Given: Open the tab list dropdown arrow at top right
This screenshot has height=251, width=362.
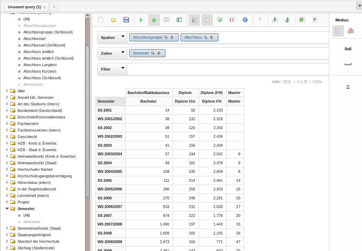Looking at the screenshot, I should point(359,6).
